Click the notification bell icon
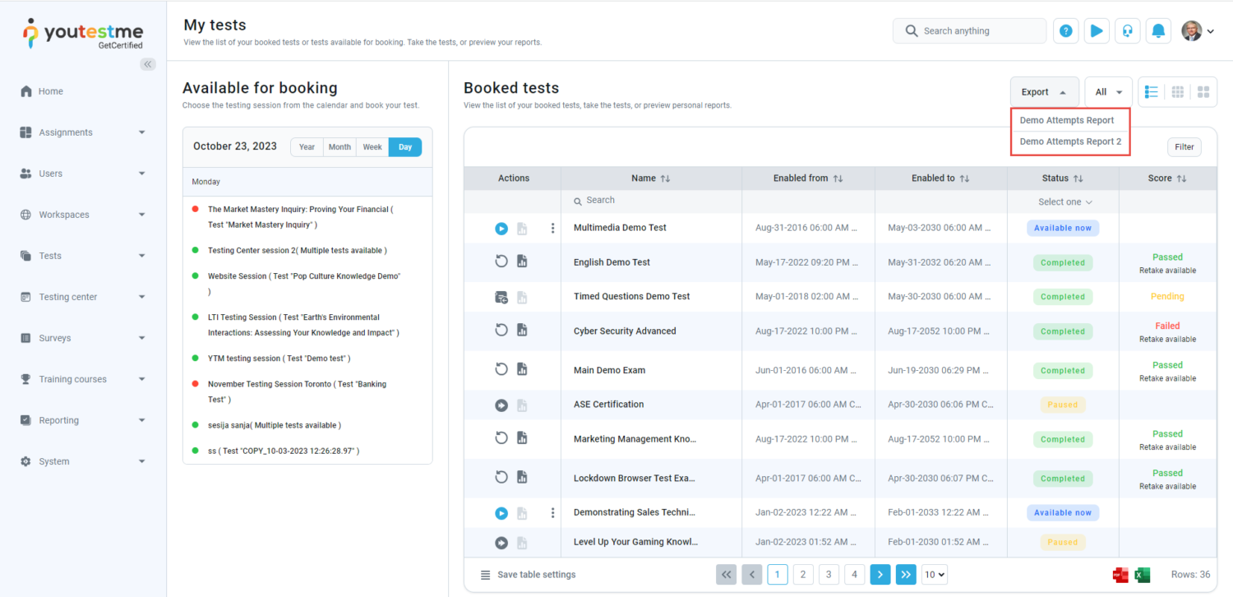 click(x=1158, y=30)
